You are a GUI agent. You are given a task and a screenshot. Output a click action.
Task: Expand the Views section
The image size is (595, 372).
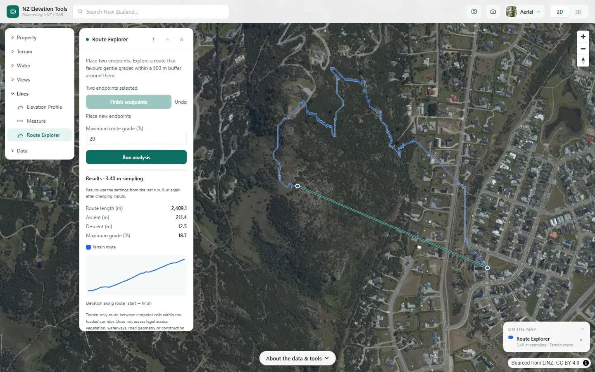pyautogui.click(x=40, y=80)
